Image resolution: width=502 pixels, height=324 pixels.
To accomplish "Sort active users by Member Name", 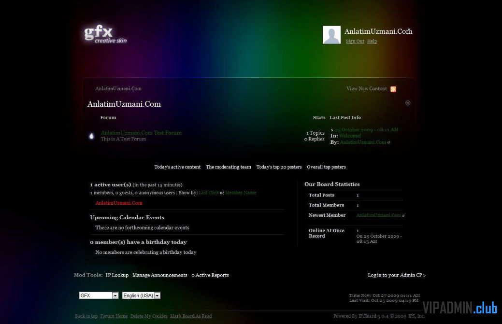I will pos(241,193).
